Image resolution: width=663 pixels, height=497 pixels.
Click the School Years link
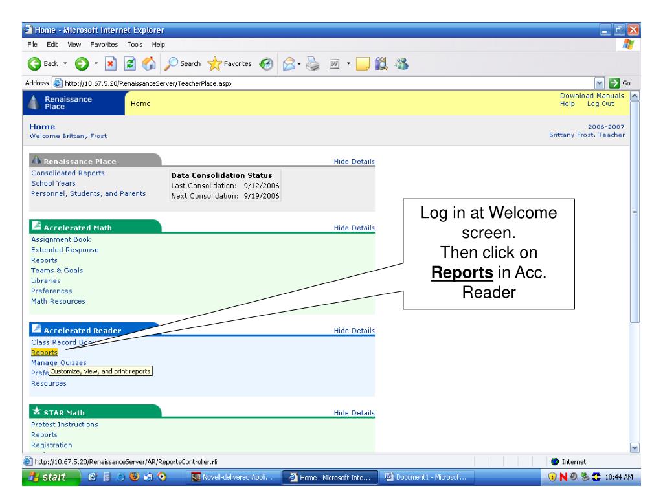coord(53,183)
